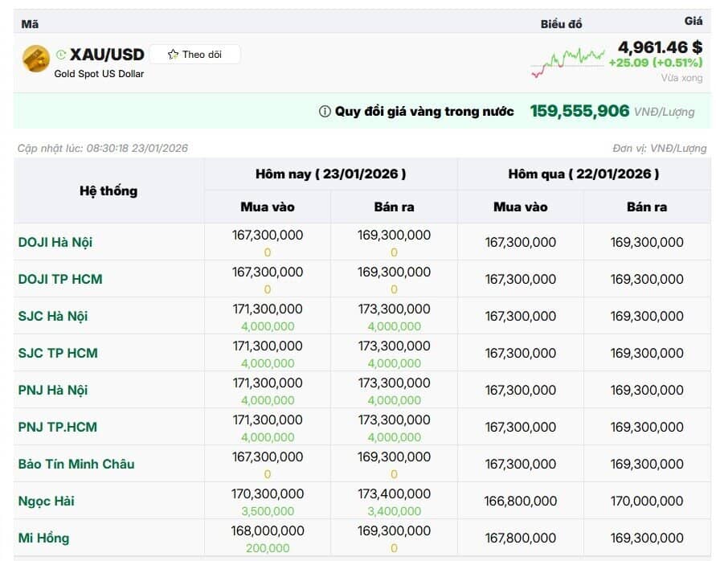
Task: Click Mua vào header under Hôm nay
Action: click(268, 207)
